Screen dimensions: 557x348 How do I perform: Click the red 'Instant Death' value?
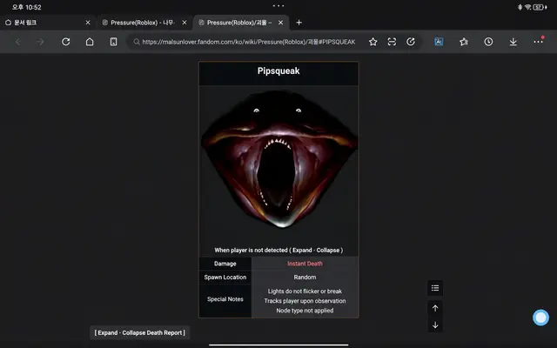tap(305, 264)
